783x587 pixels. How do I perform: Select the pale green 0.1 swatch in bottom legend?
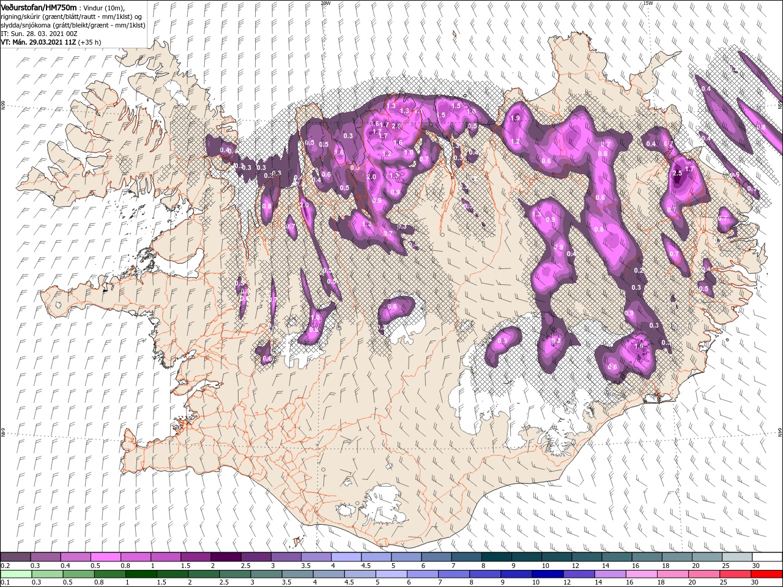(x=15, y=574)
